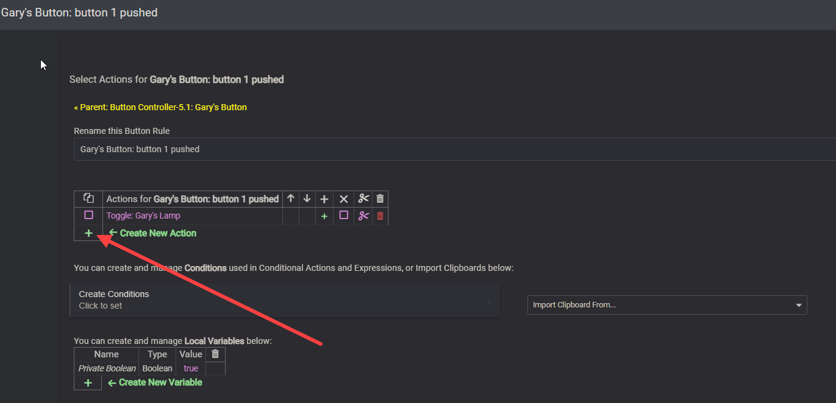Click the white plus icon in actions header
Image resolution: width=836 pixels, height=403 pixels.
[324, 199]
